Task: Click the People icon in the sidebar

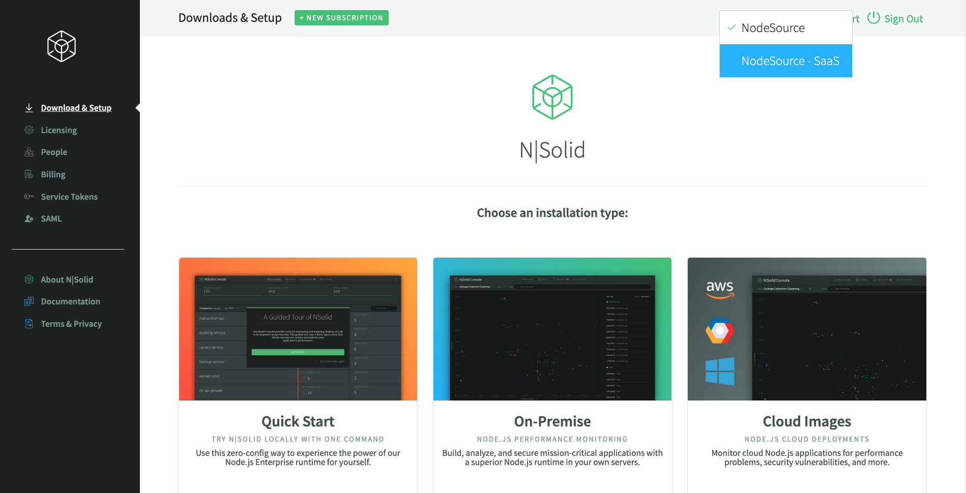Action: [x=29, y=152]
